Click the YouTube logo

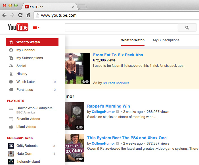pyautogui.click(x=18, y=27)
